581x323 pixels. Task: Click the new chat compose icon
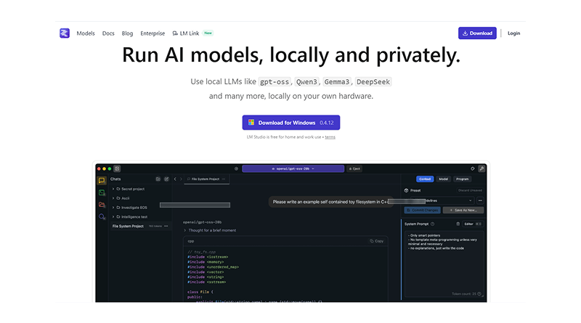[x=166, y=179]
